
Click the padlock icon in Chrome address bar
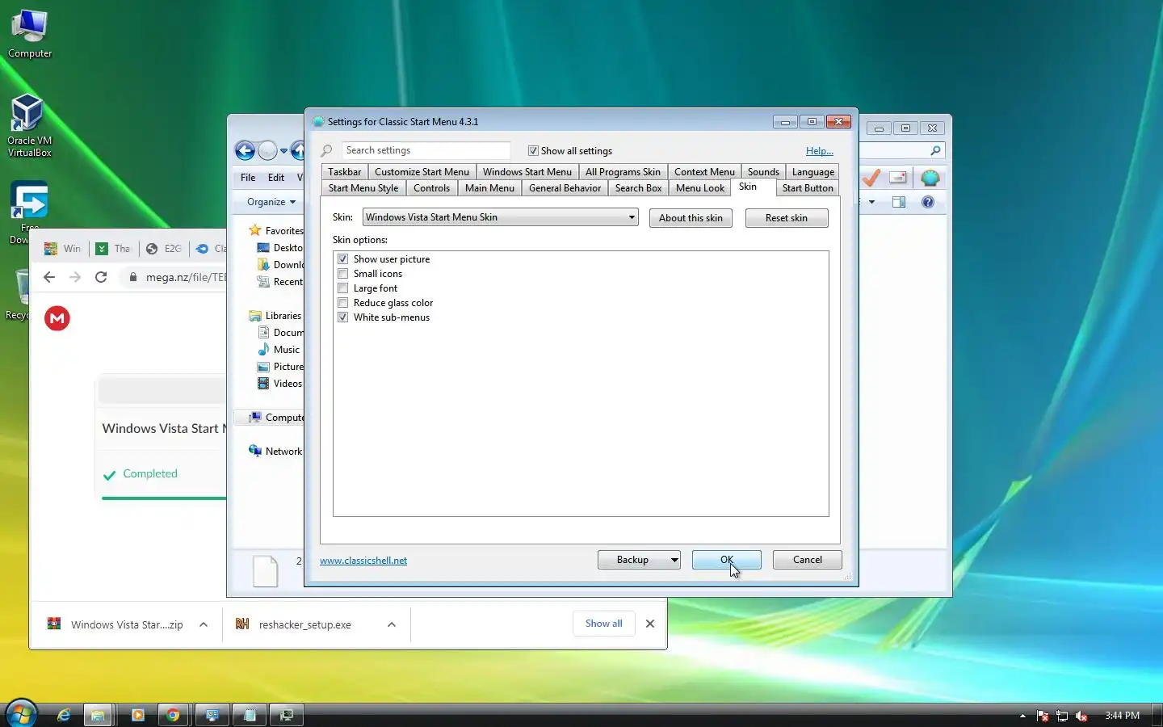(x=133, y=277)
